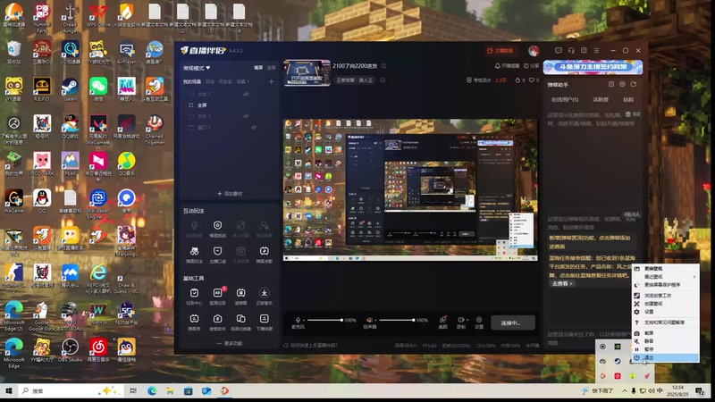The width and height of the screenshot is (715, 402).
Task: Open settings gear beside the record button
Action: 479,322
